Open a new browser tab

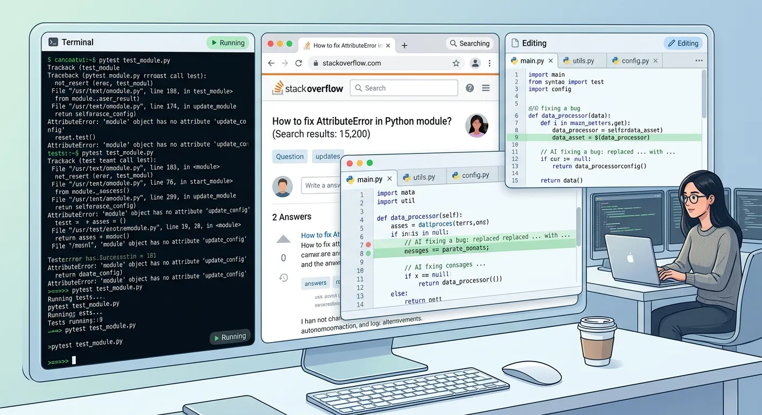pyautogui.click(x=404, y=45)
